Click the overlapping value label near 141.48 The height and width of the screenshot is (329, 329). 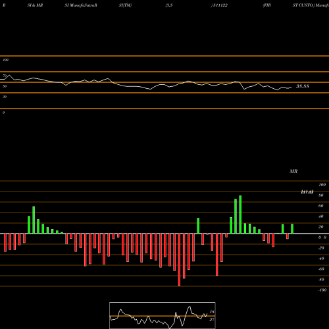pyautogui.click(x=307, y=192)
